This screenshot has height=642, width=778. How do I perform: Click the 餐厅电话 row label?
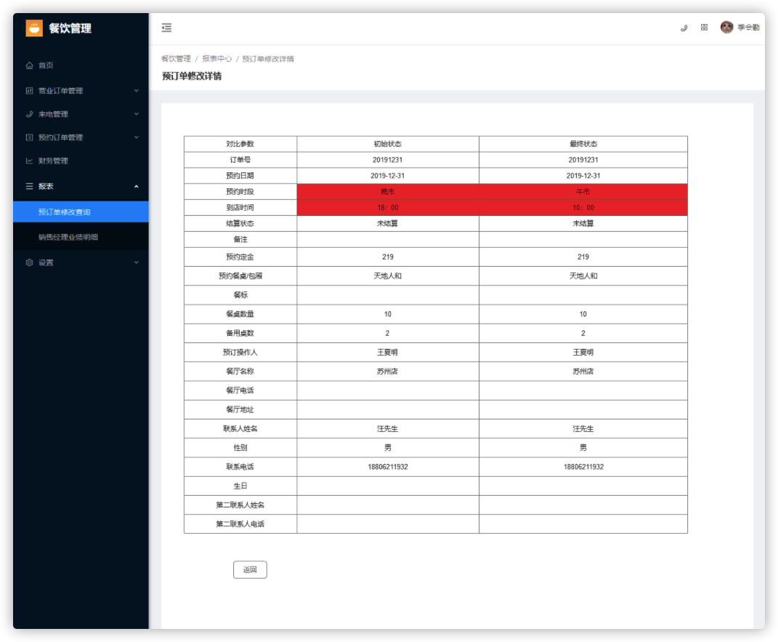240,390
